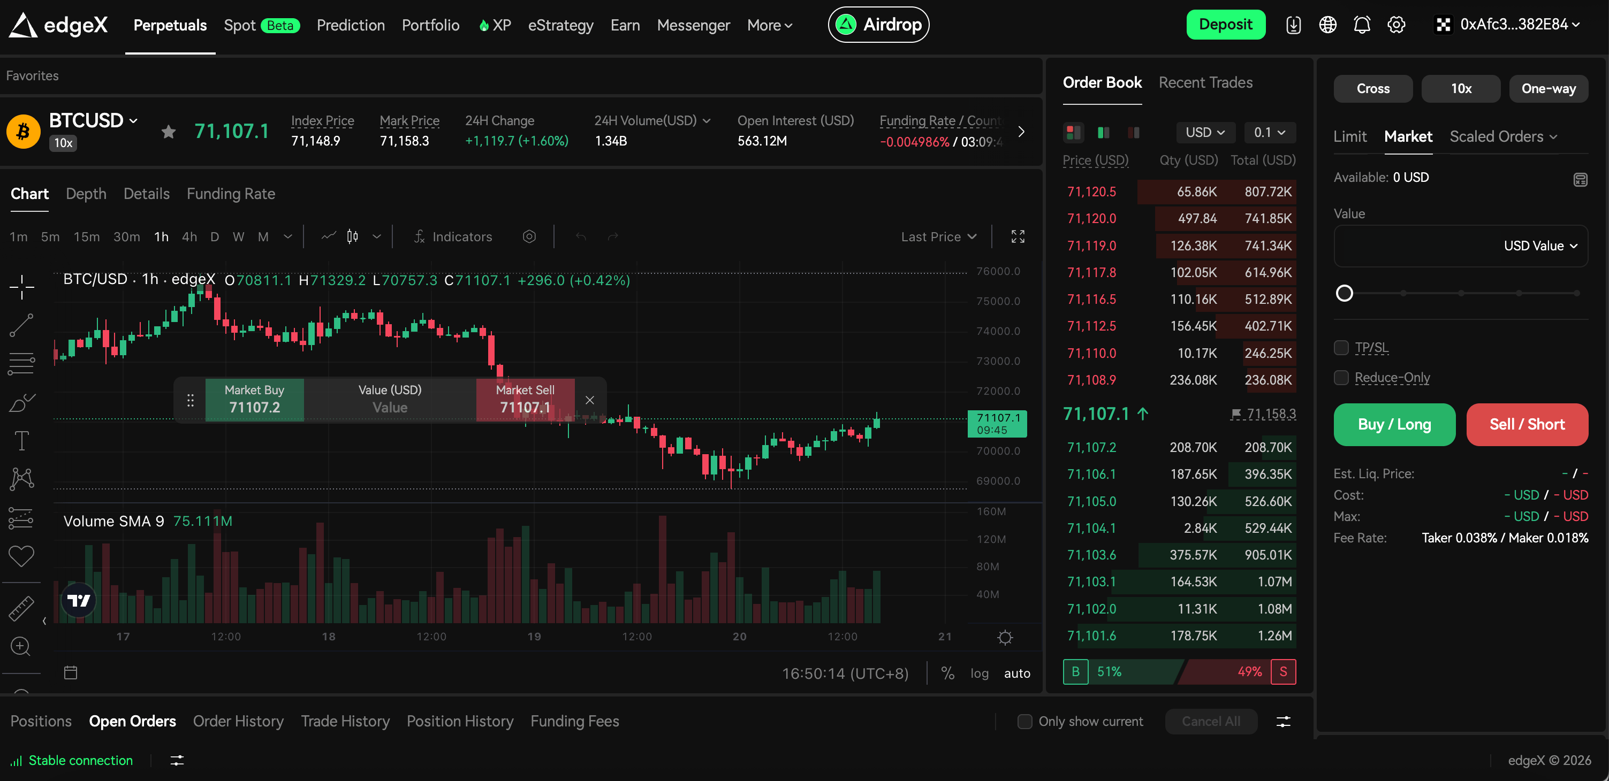Screen dimensions: 1609x781
Task: Select the text annotation tool
Action: tap(22, 440)
